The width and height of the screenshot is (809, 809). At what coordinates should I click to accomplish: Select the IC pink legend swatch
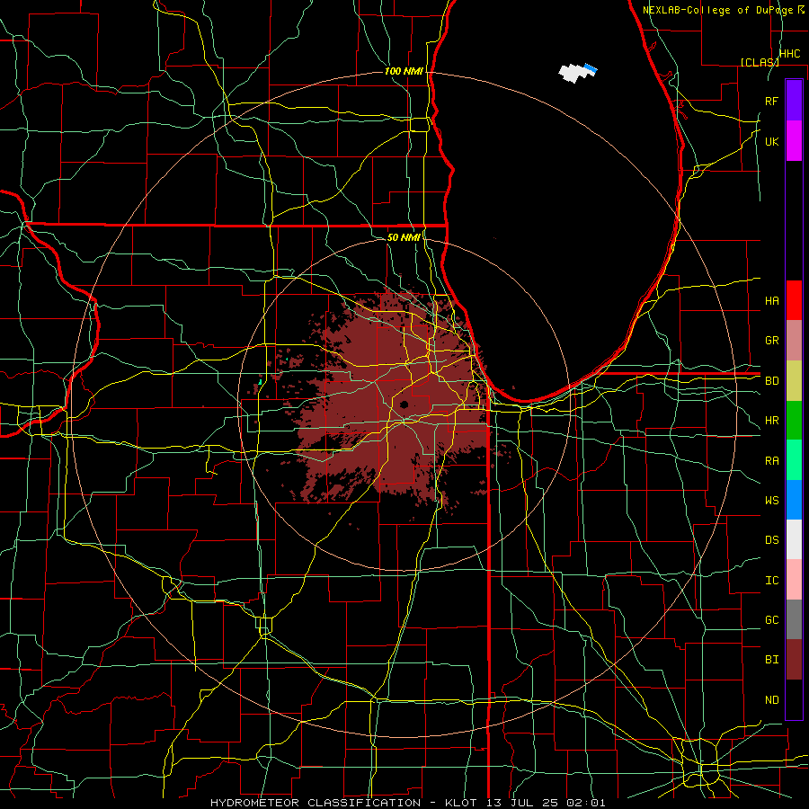[794, 580]
